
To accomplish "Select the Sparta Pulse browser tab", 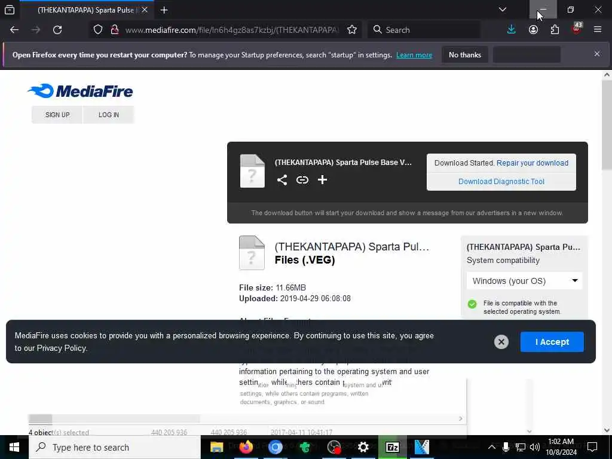I will click(x=86, y=10).
